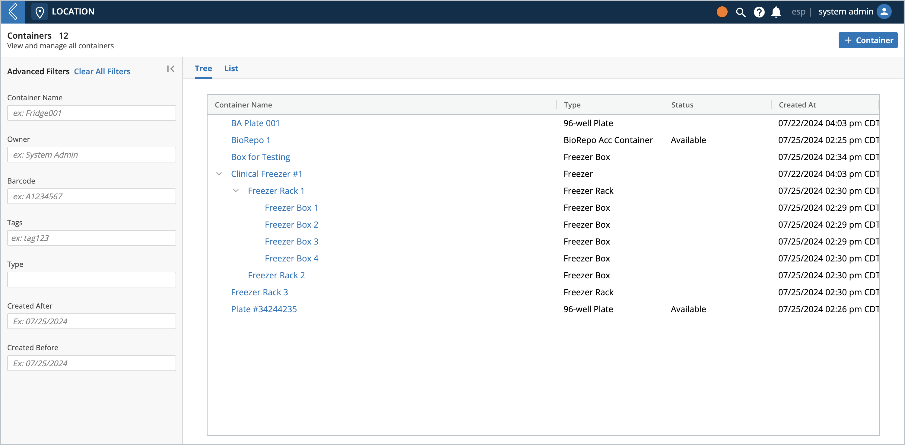Open Freezer Rack 3
The height and width of the screenshot is (445, 905).
click(x=259, y=292)
